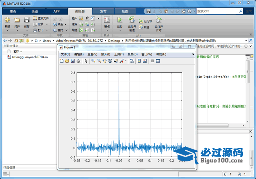This screenshot has width=256, height=179.
Task: Toggle the Data Cursor tool in Figure 3
Action: pos(116,61)
